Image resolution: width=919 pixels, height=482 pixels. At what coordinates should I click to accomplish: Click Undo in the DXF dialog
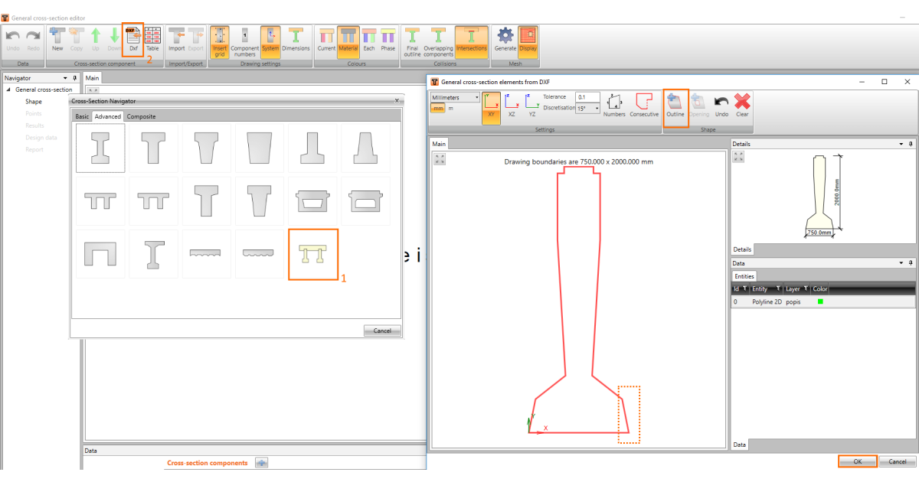point(721,104)
